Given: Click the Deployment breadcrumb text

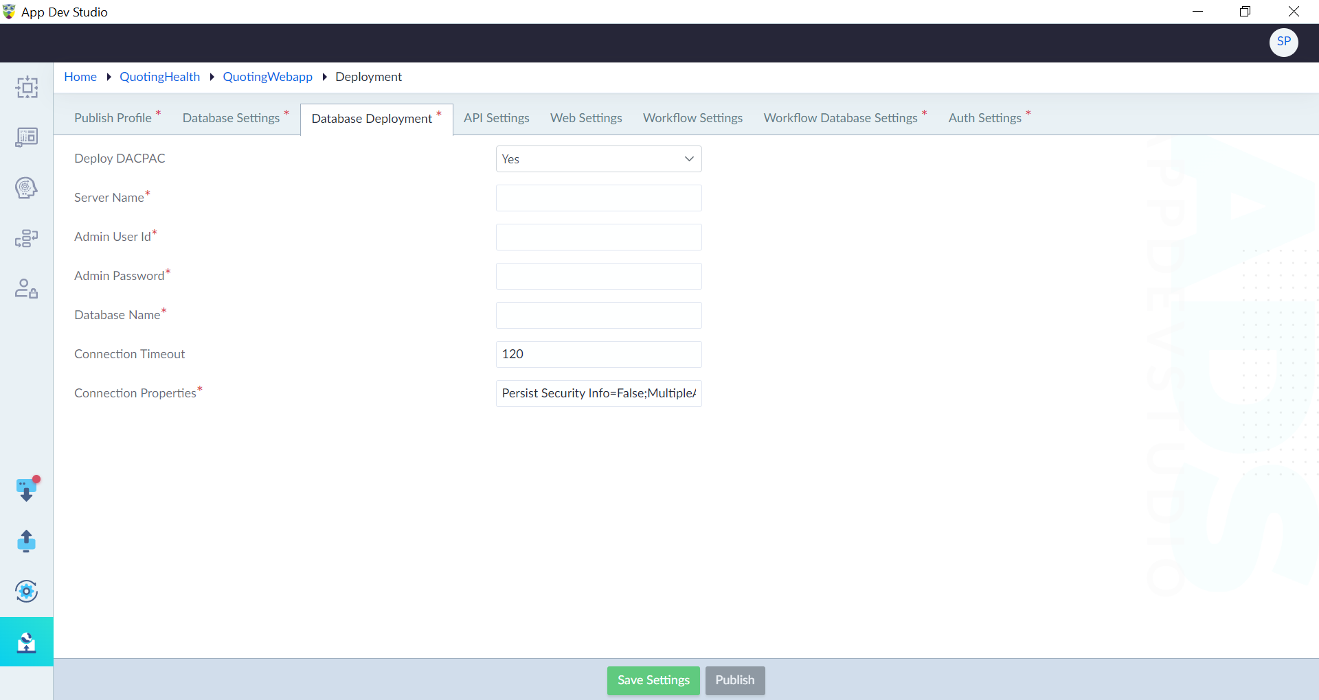Looking at the screenshot, I should tap(368, 77).
